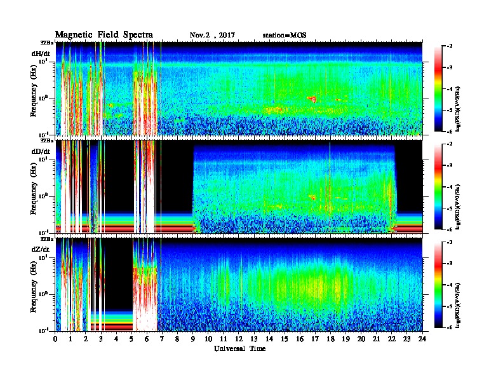Click the "-4" value on the dD/dt color bar
Viewport: 503px width, 389px height.
[x=450, y=187]
